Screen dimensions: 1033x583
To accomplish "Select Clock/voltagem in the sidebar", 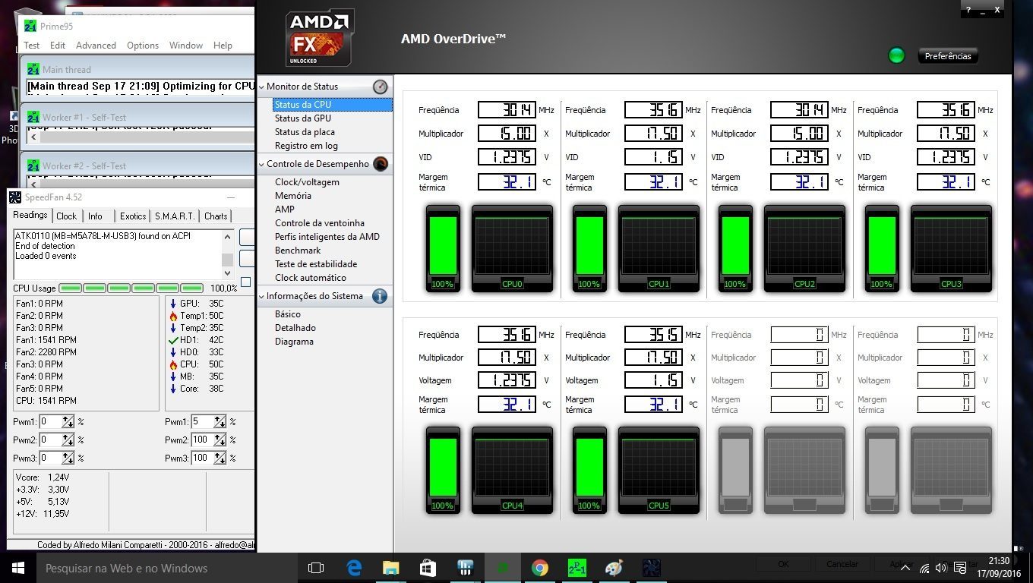I will [x=307, y=182].
